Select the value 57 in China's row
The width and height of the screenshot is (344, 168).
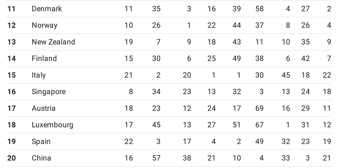(156, 158)
